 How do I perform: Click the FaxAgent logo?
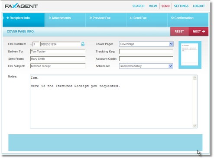pyautogui.click(x=21, y=6)
